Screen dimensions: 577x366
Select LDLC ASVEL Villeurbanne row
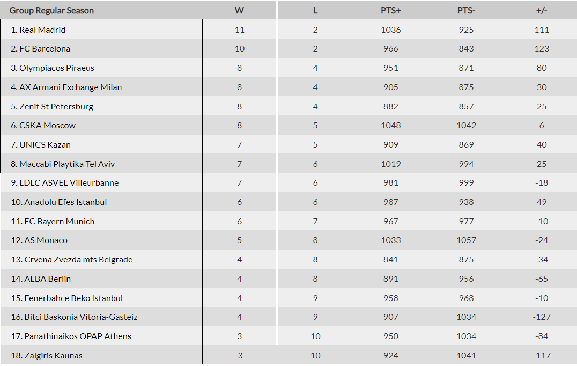69,183
